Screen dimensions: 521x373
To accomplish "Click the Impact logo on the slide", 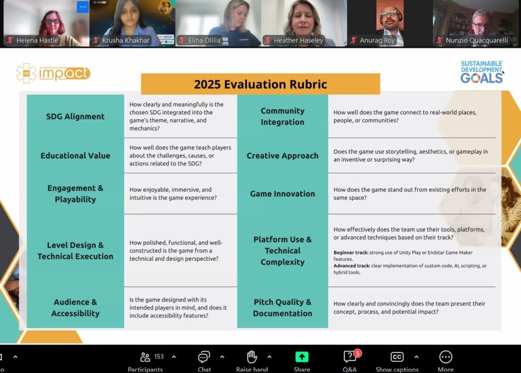I will coord(53,73).
